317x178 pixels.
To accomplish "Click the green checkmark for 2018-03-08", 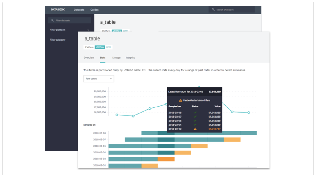I will click(x=195, y=113).
